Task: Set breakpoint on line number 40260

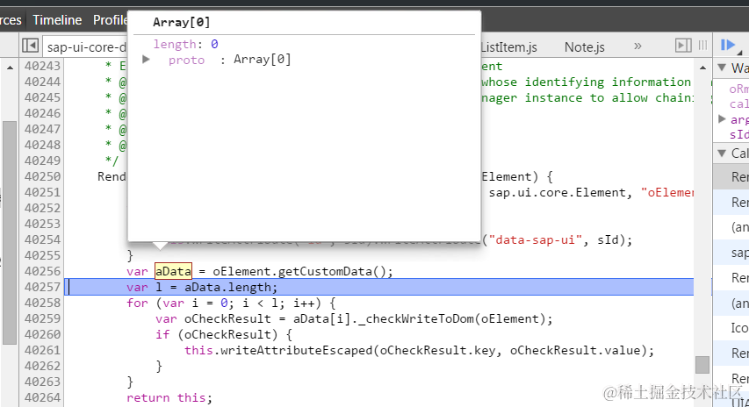Action: point(42,334)
